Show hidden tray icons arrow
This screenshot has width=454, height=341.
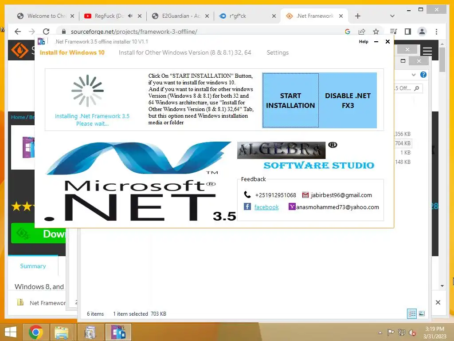(x=380, y=332)
